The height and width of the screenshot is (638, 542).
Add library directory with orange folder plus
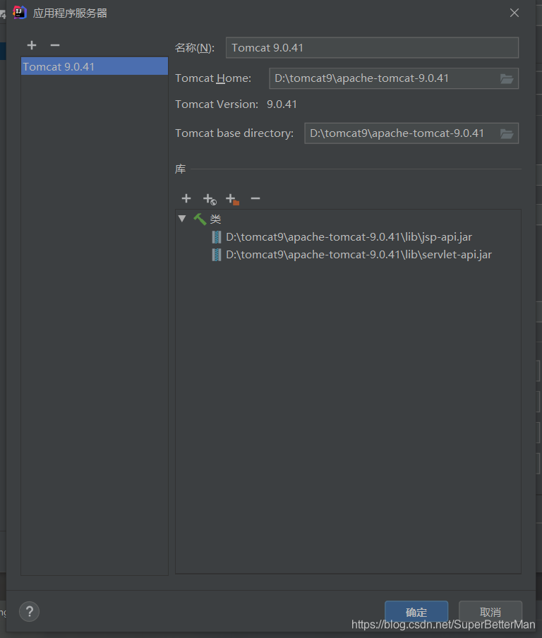(x=232, y=199)
